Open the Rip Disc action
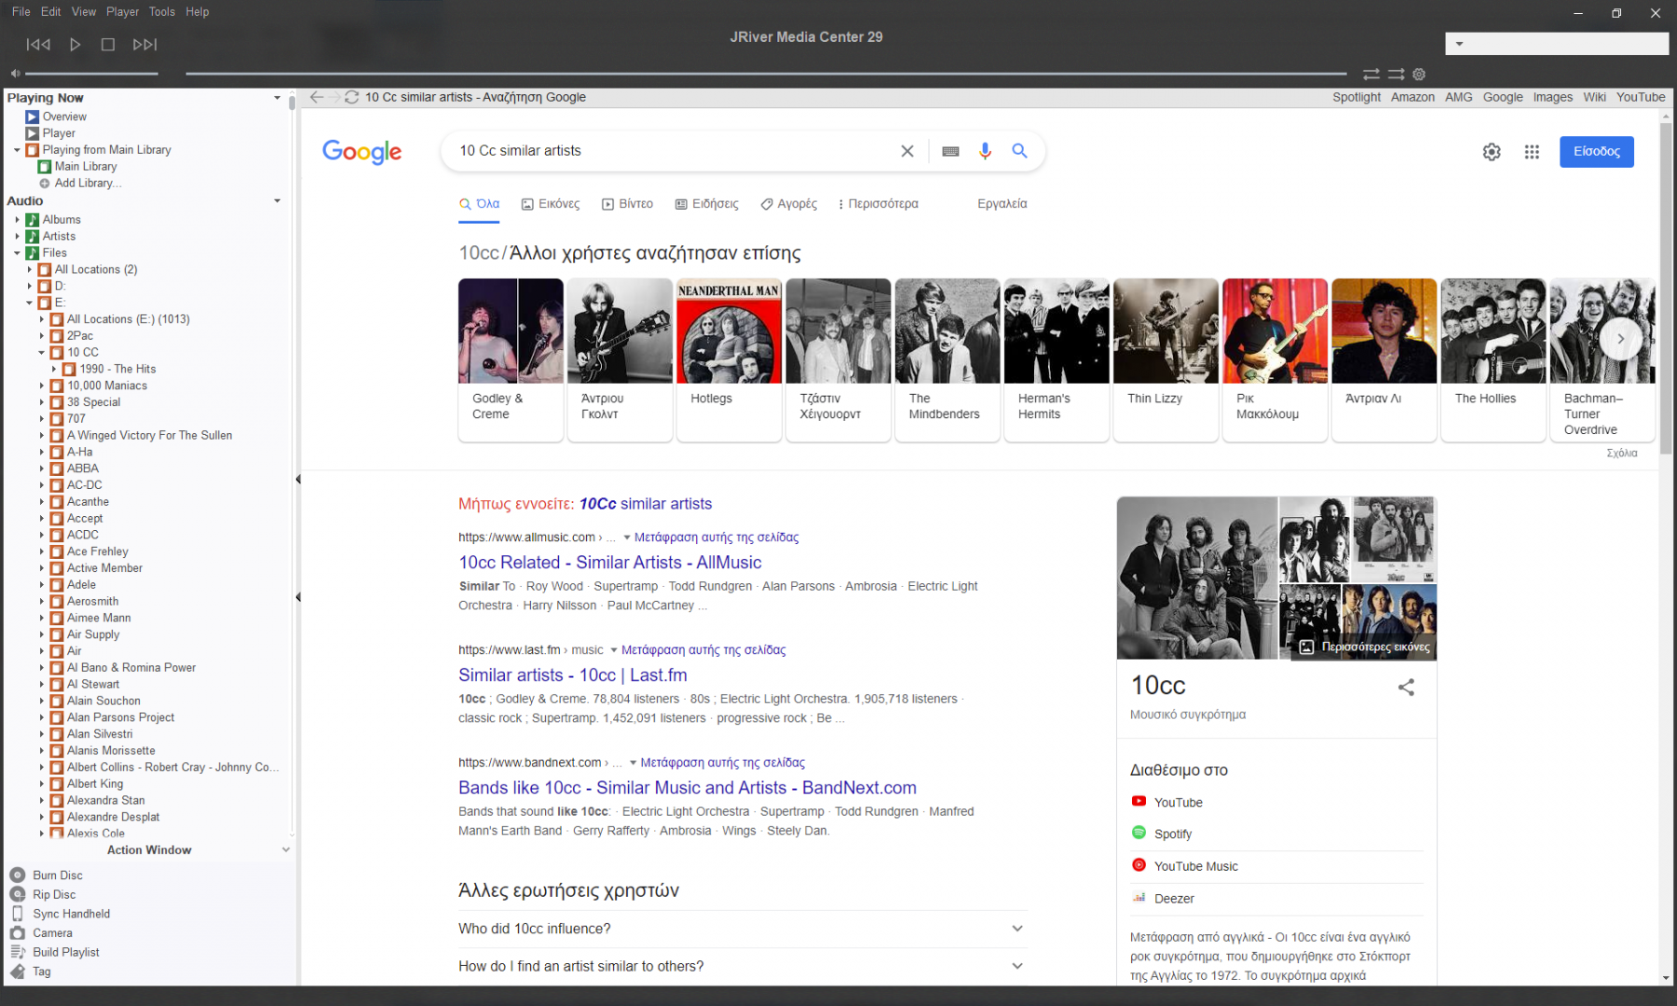1677x1006 pixels. (x=54, y=894)
